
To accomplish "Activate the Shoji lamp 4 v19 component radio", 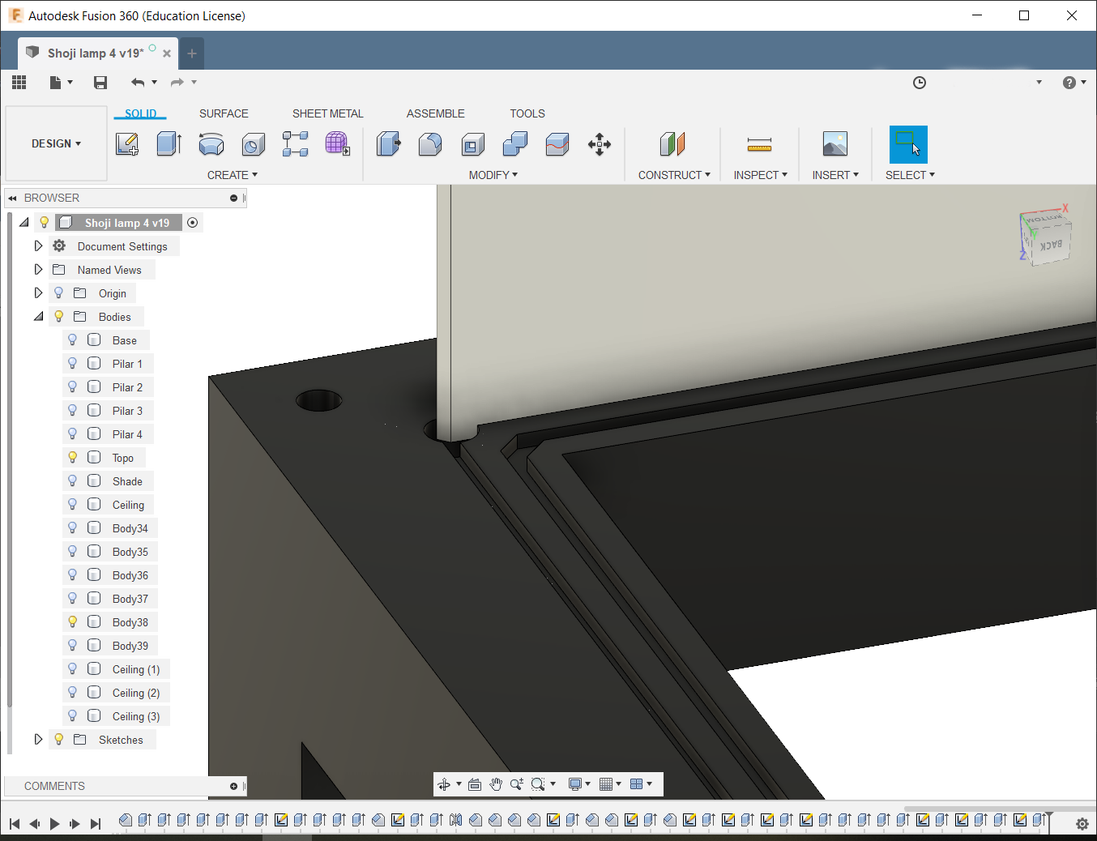I will coord(193,223).
